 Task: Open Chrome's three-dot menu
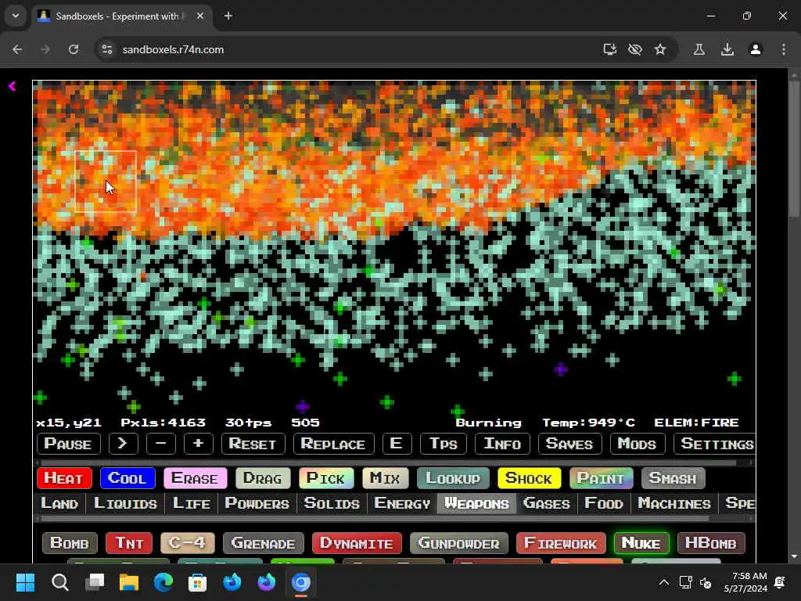[784, 49]
